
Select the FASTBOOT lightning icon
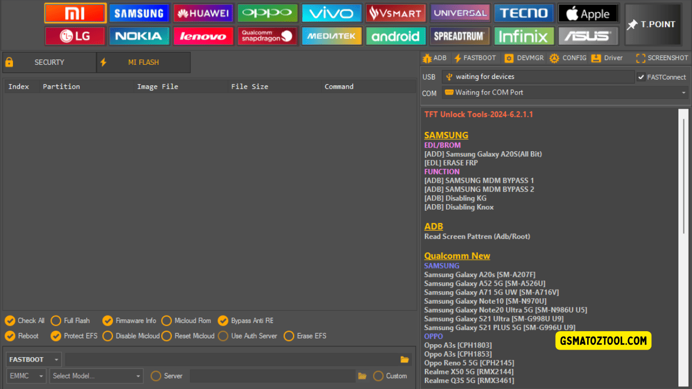(x=459, y=58)
